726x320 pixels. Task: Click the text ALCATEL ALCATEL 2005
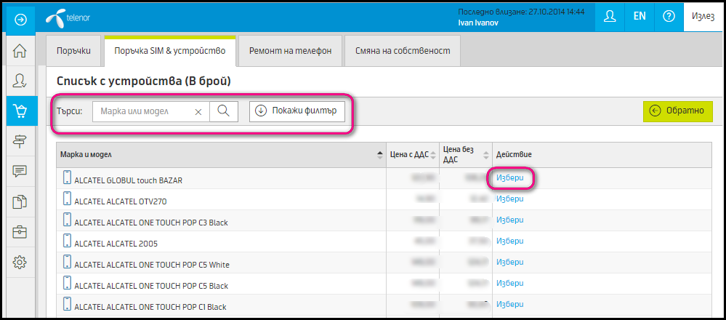click(116, 244)
